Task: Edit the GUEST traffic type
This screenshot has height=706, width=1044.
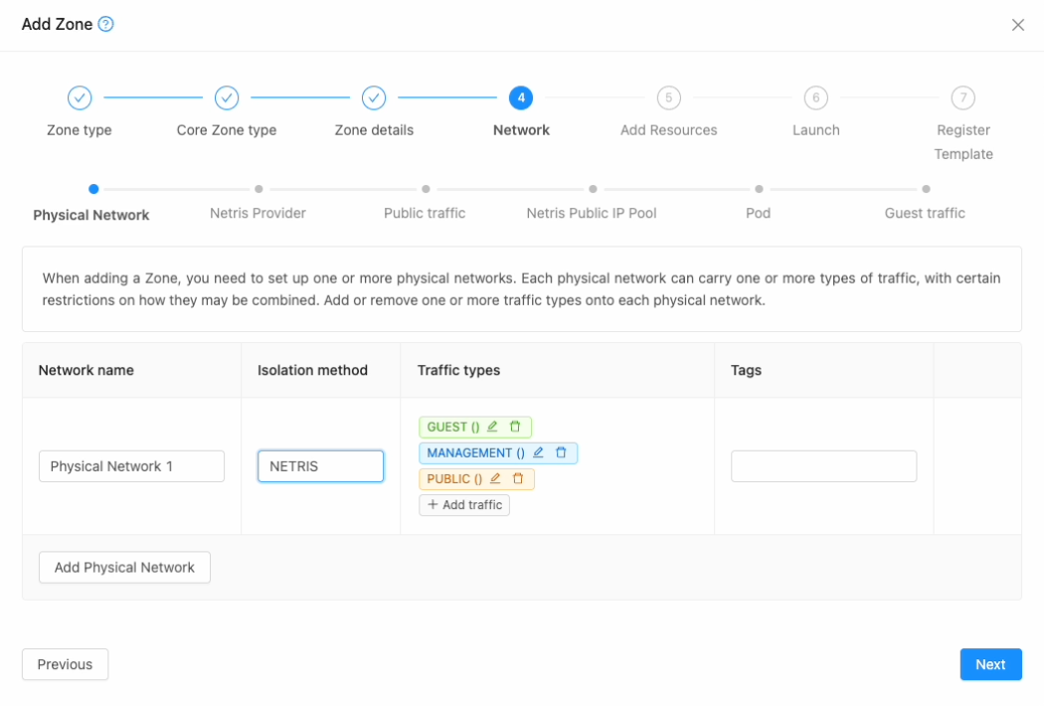Action: point(492,427)
